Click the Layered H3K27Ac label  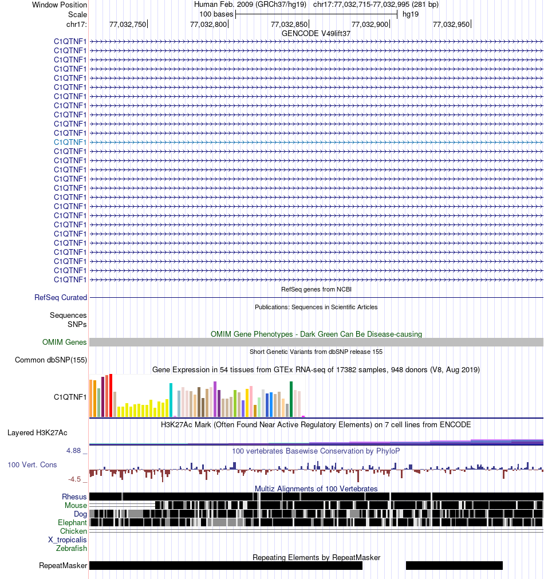coord(37,432)
